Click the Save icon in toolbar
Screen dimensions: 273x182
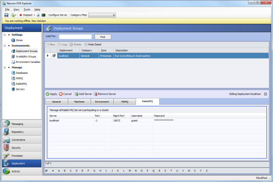[x=6, y=15]
